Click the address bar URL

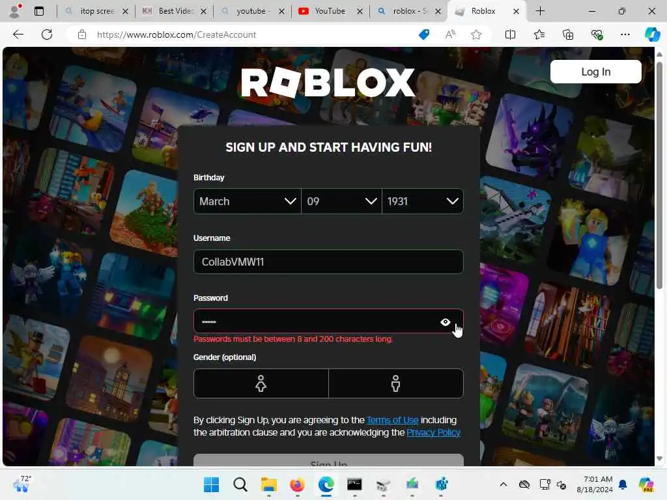pyautogui.click(x=177, y=35)
